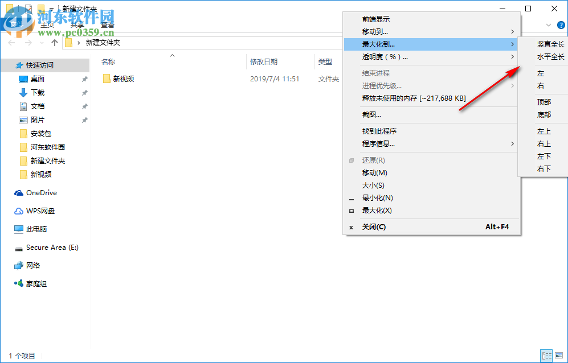
Task: Open help via the blue question mark icon
Action: click(561, 25)
